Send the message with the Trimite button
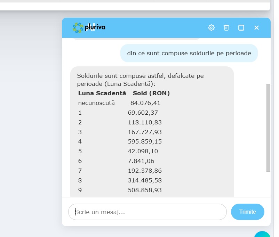This screenshot has width=279, height=237. 247,212
